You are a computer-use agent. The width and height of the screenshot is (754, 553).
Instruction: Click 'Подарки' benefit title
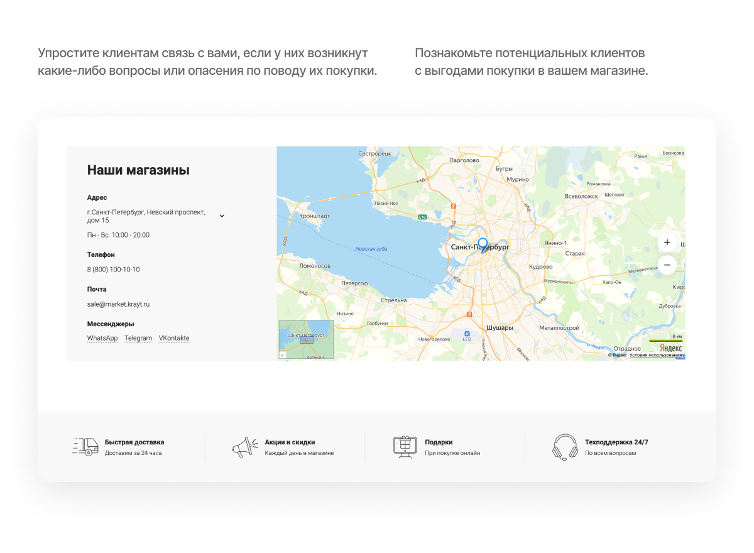coord(439,442)
